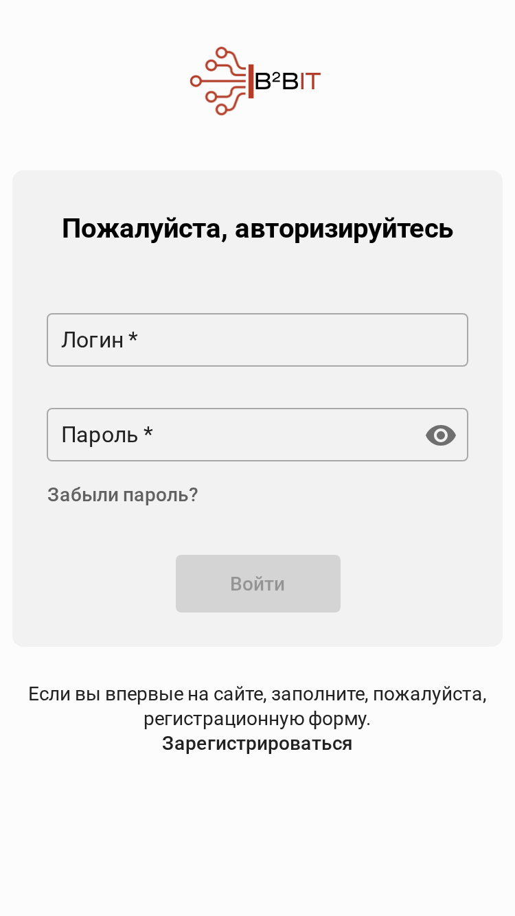Click the red vertical bar in logo
This screenshot has width=515, height=916.
[251, 81]
